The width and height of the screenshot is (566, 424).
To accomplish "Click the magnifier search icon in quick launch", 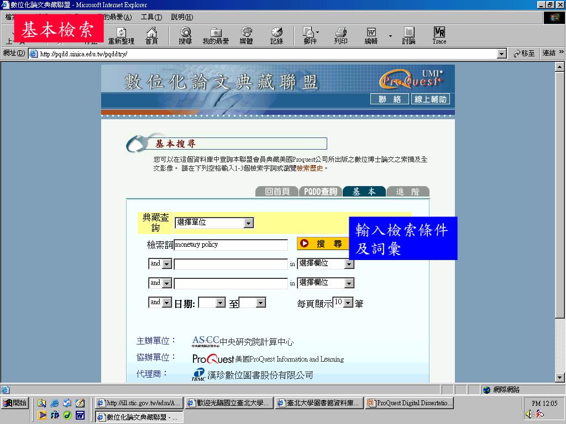I will [x=42, y=403].
